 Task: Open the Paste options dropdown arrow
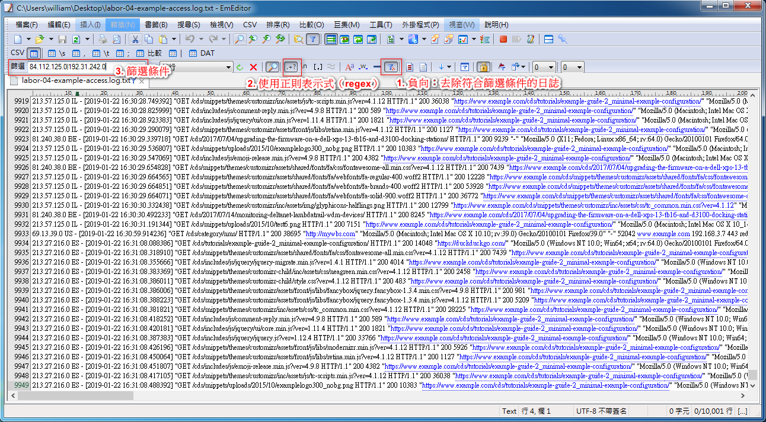(x=174, y=39)
